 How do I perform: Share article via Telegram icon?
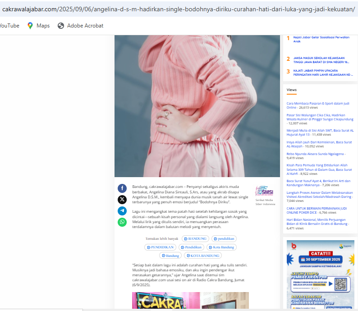[x=122, y=210]
